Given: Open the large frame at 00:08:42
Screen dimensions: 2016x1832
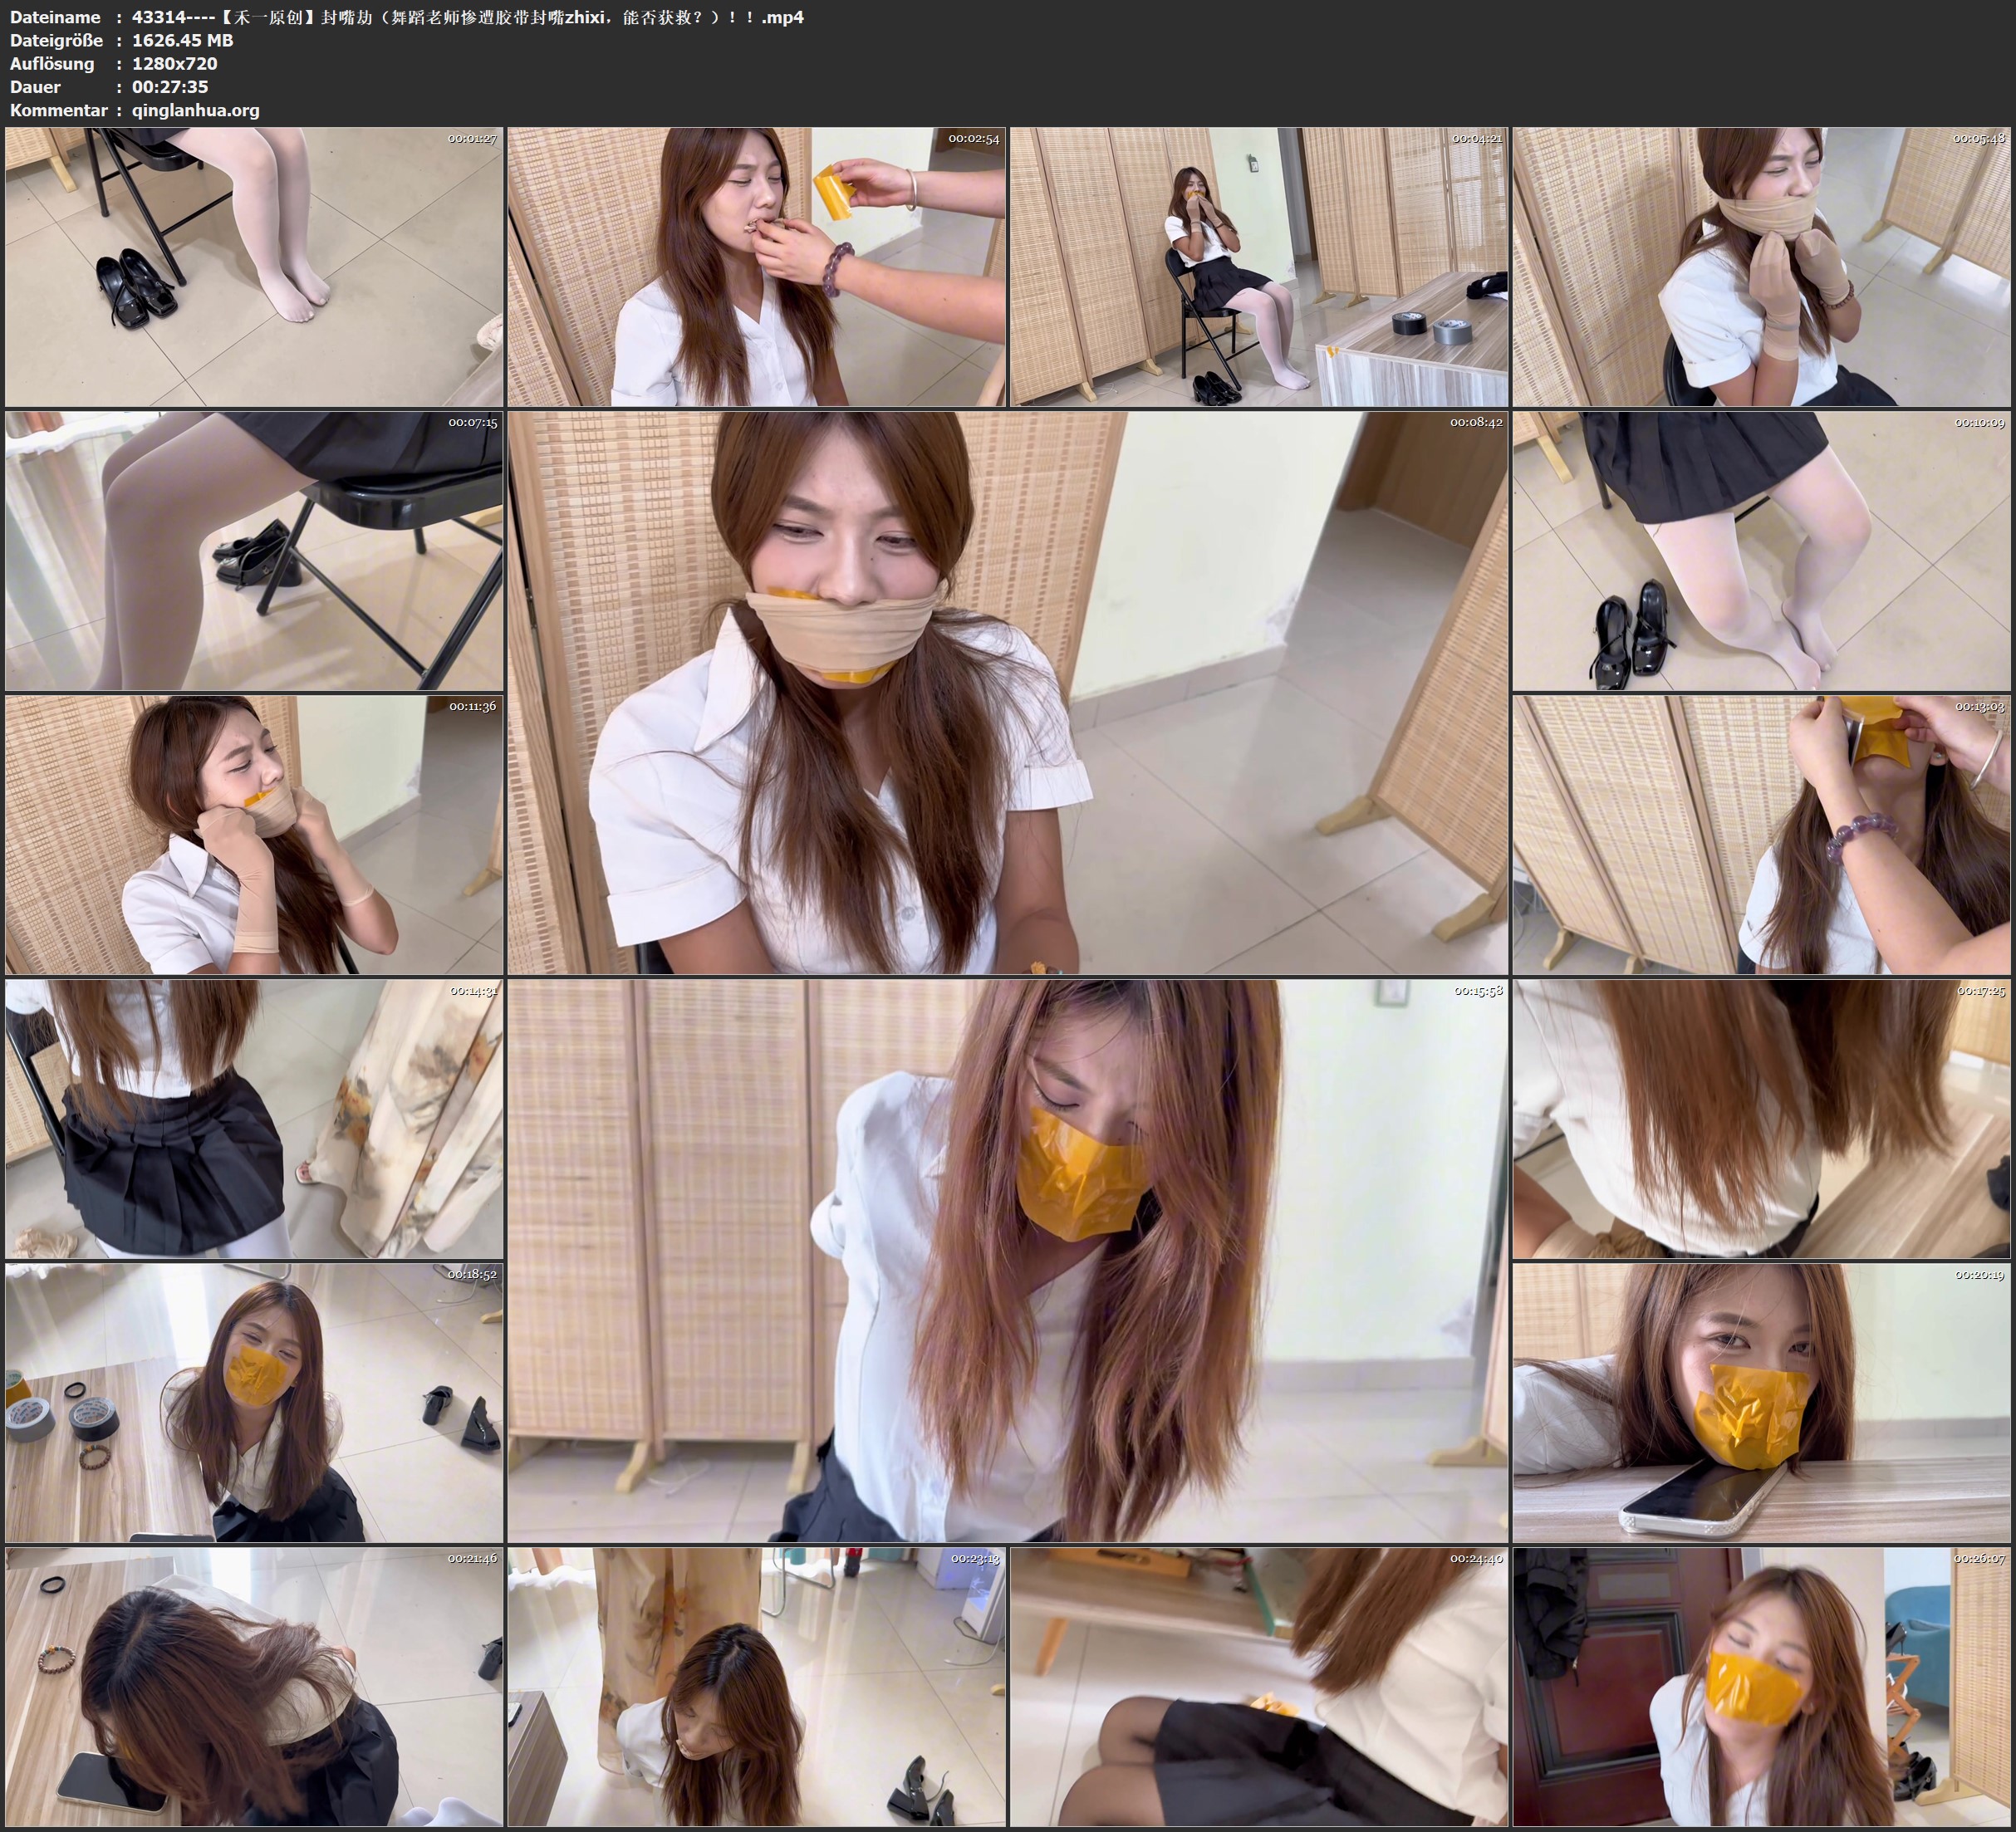Looking at the screenshot, I should (x=1007, y=692).
